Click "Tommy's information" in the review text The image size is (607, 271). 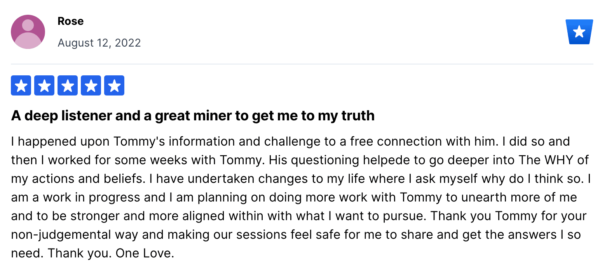(174, 141)
